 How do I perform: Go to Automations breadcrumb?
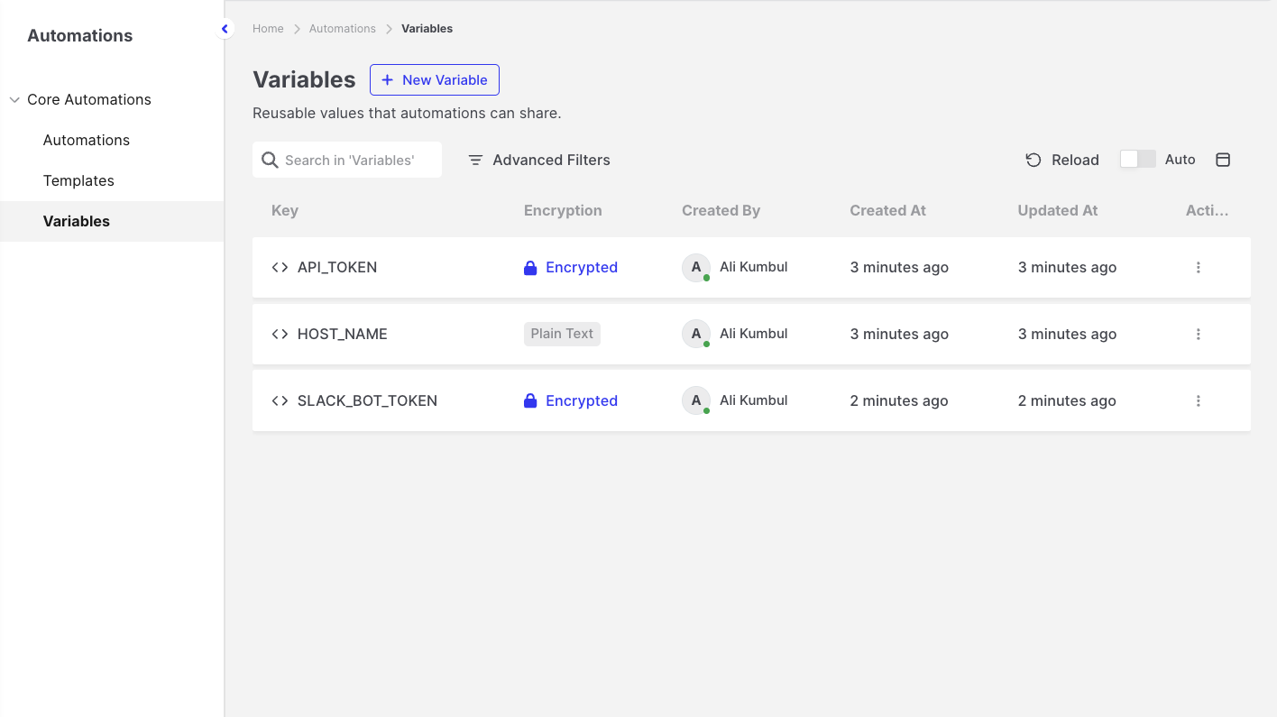point(343,29)
